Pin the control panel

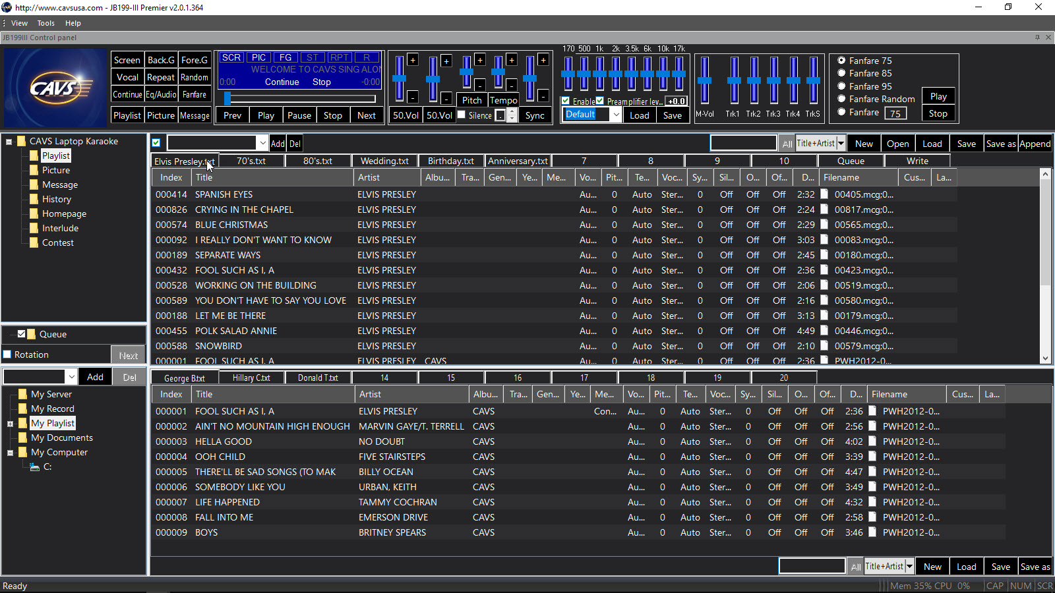[1037, 38]
